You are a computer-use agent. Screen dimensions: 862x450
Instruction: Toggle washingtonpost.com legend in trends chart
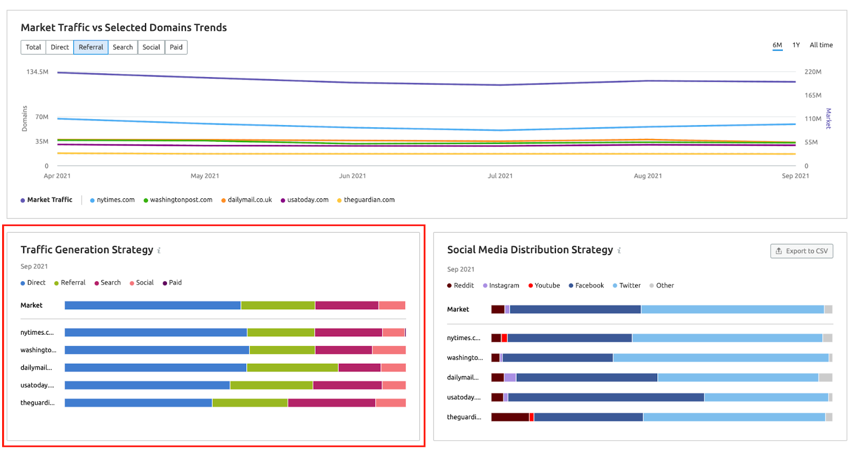coord(178,200)
